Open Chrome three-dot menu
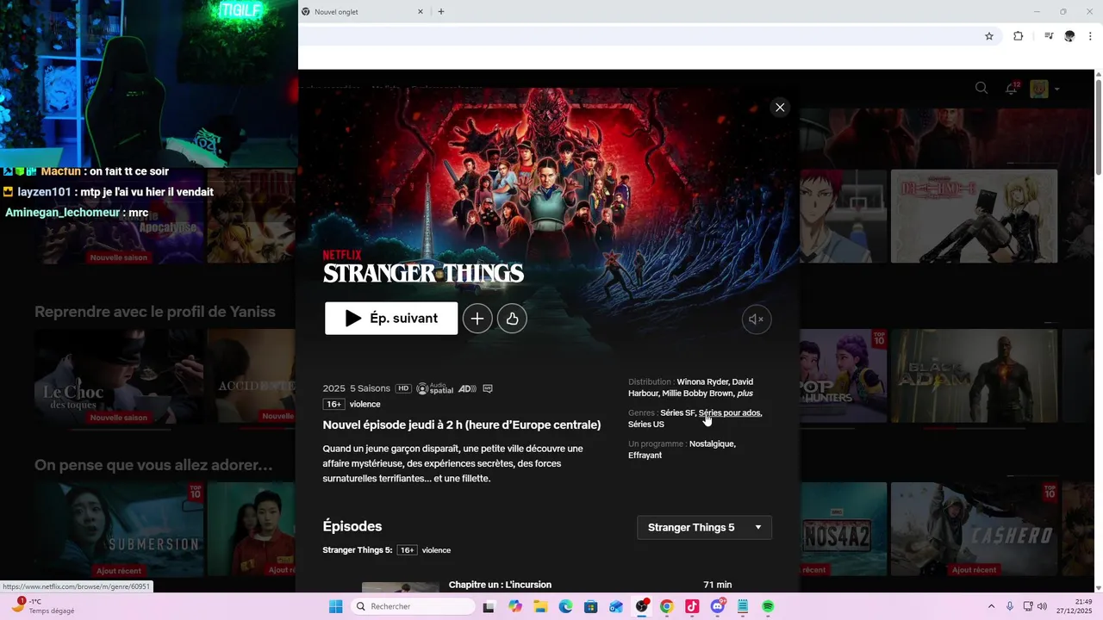Viewport: 1103px width, 620px height. point(1091,36)
